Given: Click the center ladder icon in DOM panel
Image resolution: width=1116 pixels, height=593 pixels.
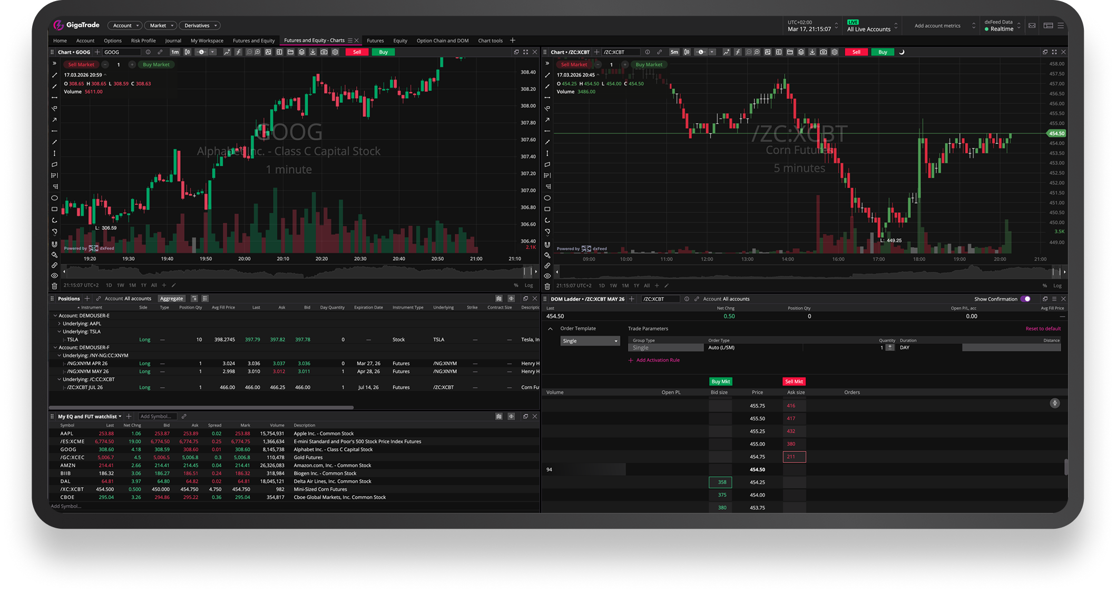Looking at the screenshot, I should pos(1054,403).
